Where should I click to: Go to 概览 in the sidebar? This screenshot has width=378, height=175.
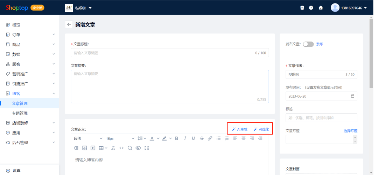pos(16,25)
